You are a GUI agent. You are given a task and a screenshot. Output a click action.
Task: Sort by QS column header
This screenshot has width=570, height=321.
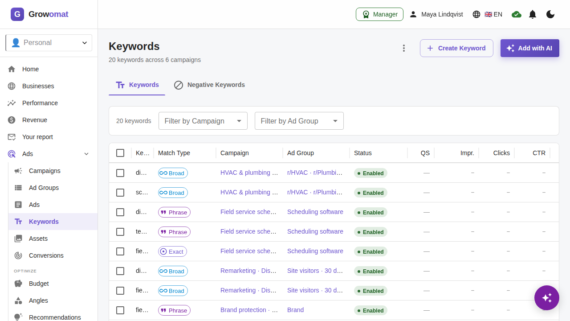425,153
